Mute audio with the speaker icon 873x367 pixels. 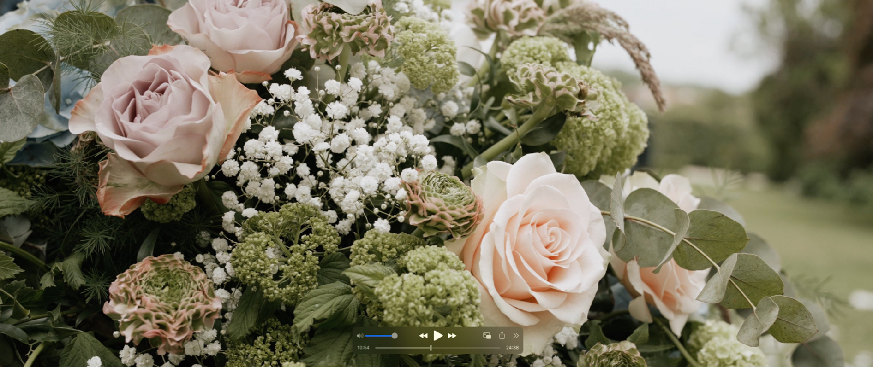pos(360,336)
